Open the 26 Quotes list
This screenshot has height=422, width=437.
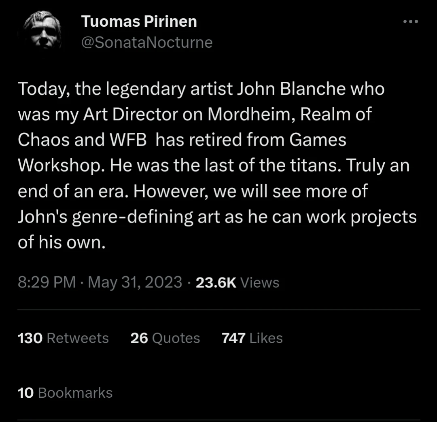165,338
